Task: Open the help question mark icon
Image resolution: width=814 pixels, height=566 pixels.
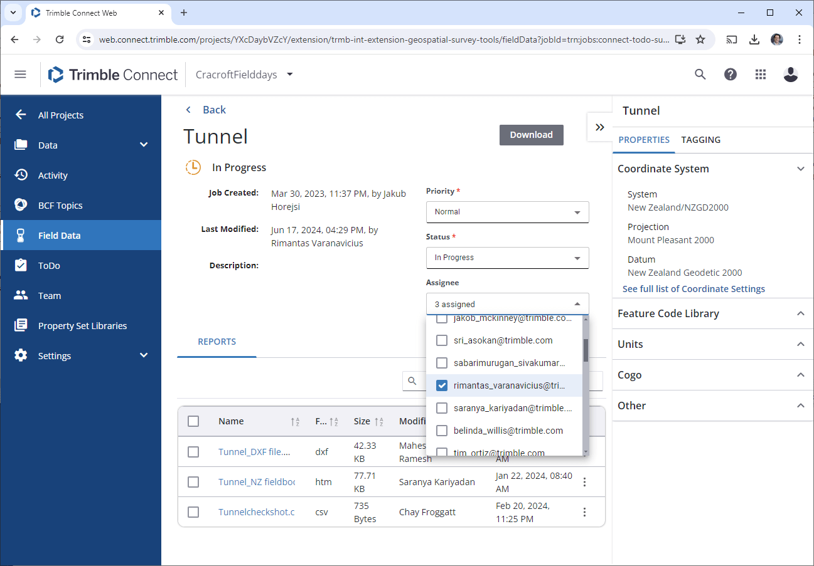Action: [x=731, y=75]
